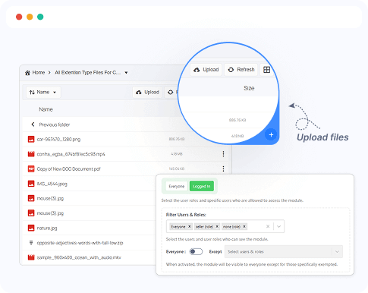Switch to the Everyone tab
Viewport: 368px width, 293px height.
point(177,187)
